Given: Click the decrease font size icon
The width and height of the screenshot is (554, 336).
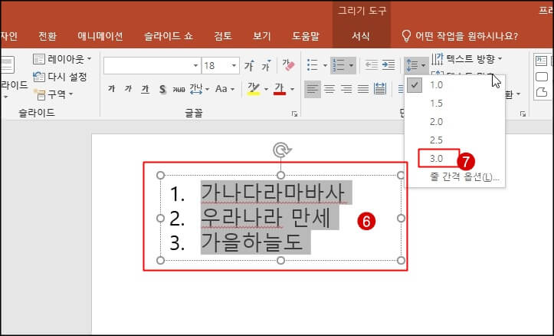Looking at the screenshot, I should 267,65.
